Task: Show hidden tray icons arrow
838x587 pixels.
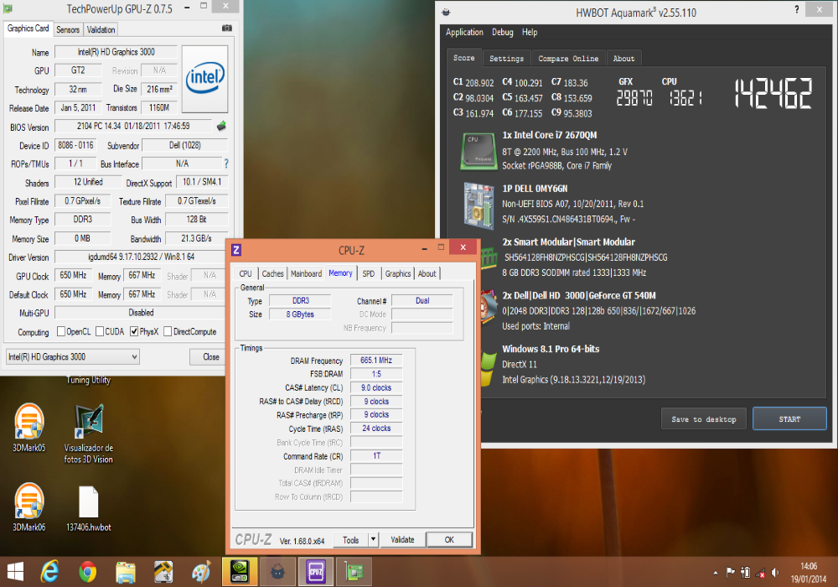Action: 716,573
